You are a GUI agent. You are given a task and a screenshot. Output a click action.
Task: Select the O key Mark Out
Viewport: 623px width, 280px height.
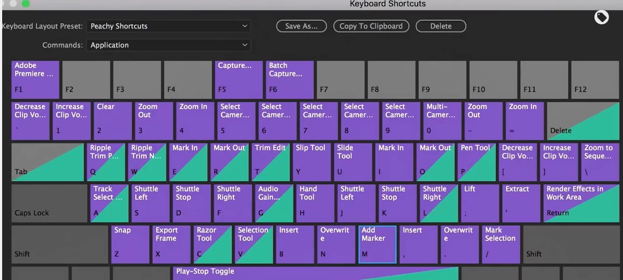click(435, 163)
